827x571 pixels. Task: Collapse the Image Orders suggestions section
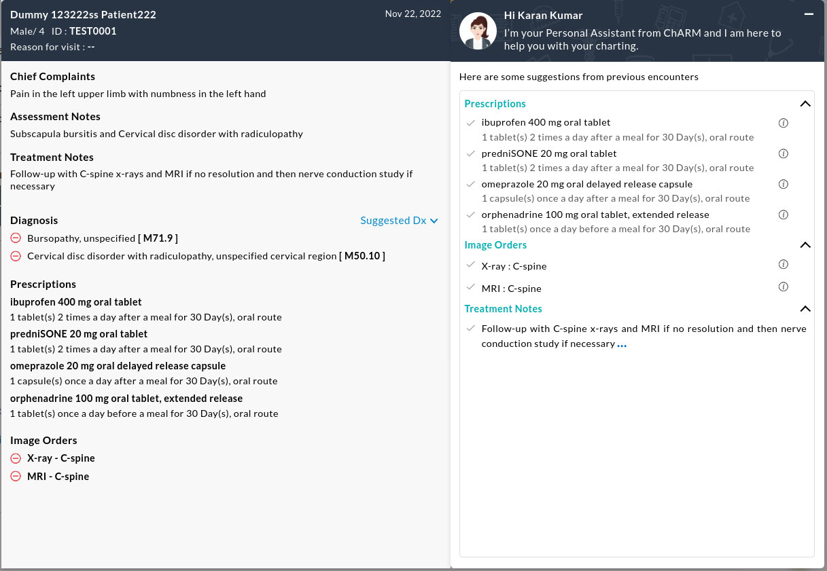[x=805, y=245]
